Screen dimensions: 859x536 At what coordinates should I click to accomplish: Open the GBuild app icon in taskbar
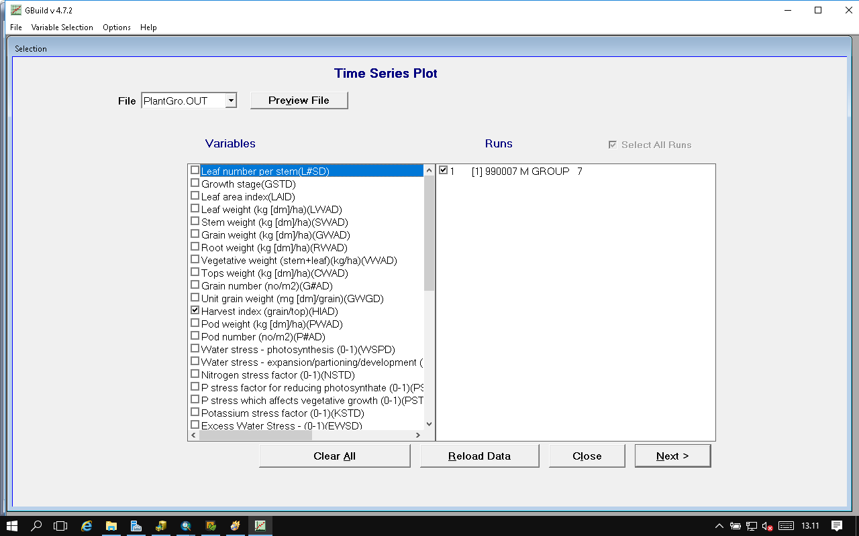tap(260, 526)
